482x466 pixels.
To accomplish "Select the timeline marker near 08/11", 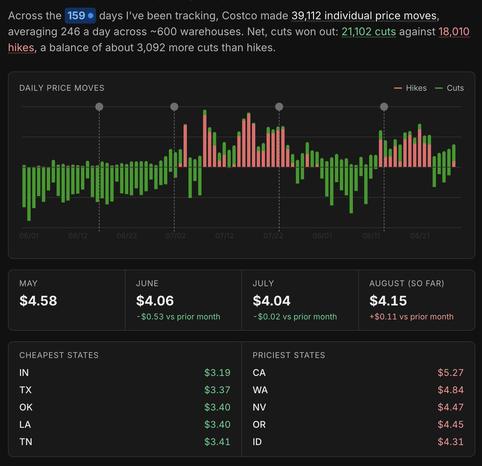I will tap(384, 107).
